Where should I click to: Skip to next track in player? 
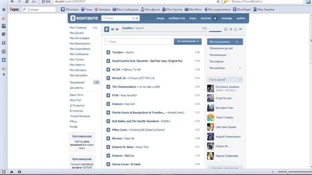pos(117,29)
